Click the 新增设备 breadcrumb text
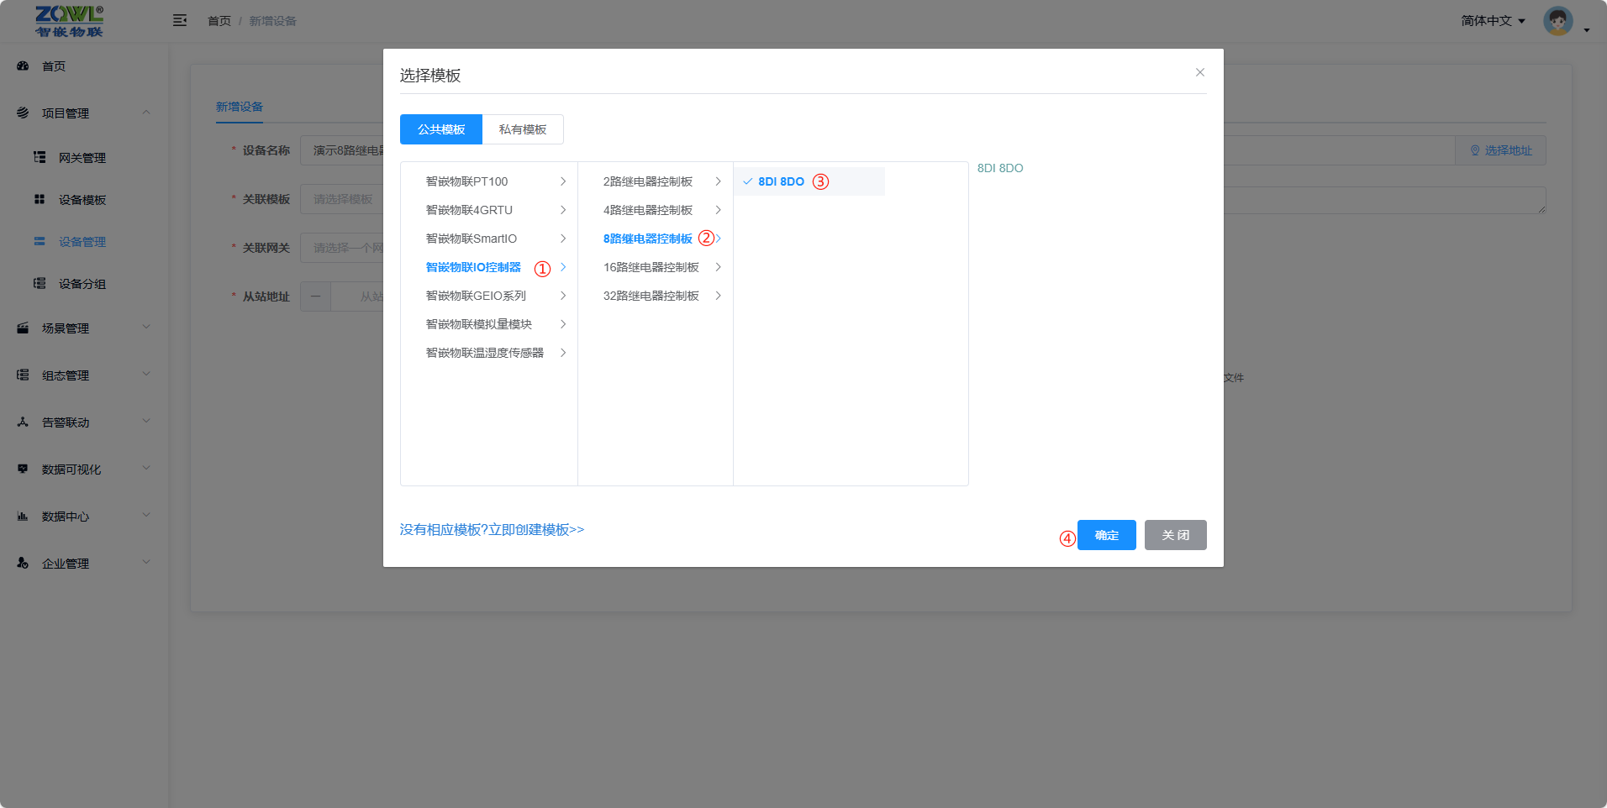The image size is (1607, 808). (x=272, y=21)
